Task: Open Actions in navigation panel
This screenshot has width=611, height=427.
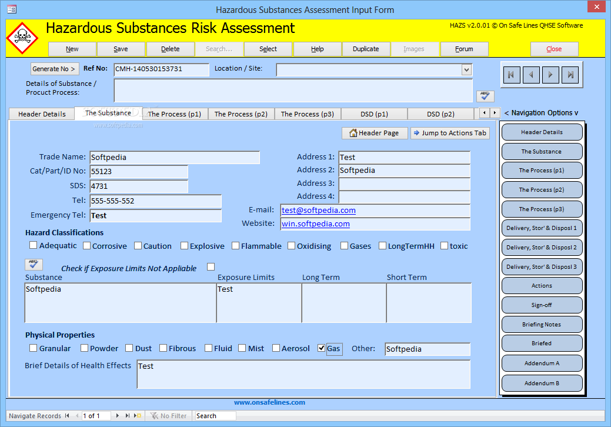Action: pos(542,286)
